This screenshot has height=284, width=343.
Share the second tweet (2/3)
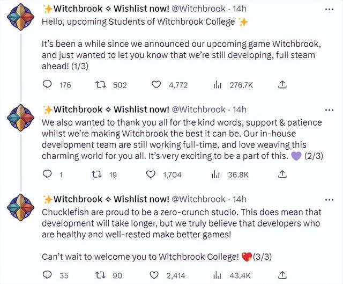[283, 174]
